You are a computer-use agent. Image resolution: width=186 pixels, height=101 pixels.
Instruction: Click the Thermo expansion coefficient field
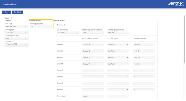point(93,32)
